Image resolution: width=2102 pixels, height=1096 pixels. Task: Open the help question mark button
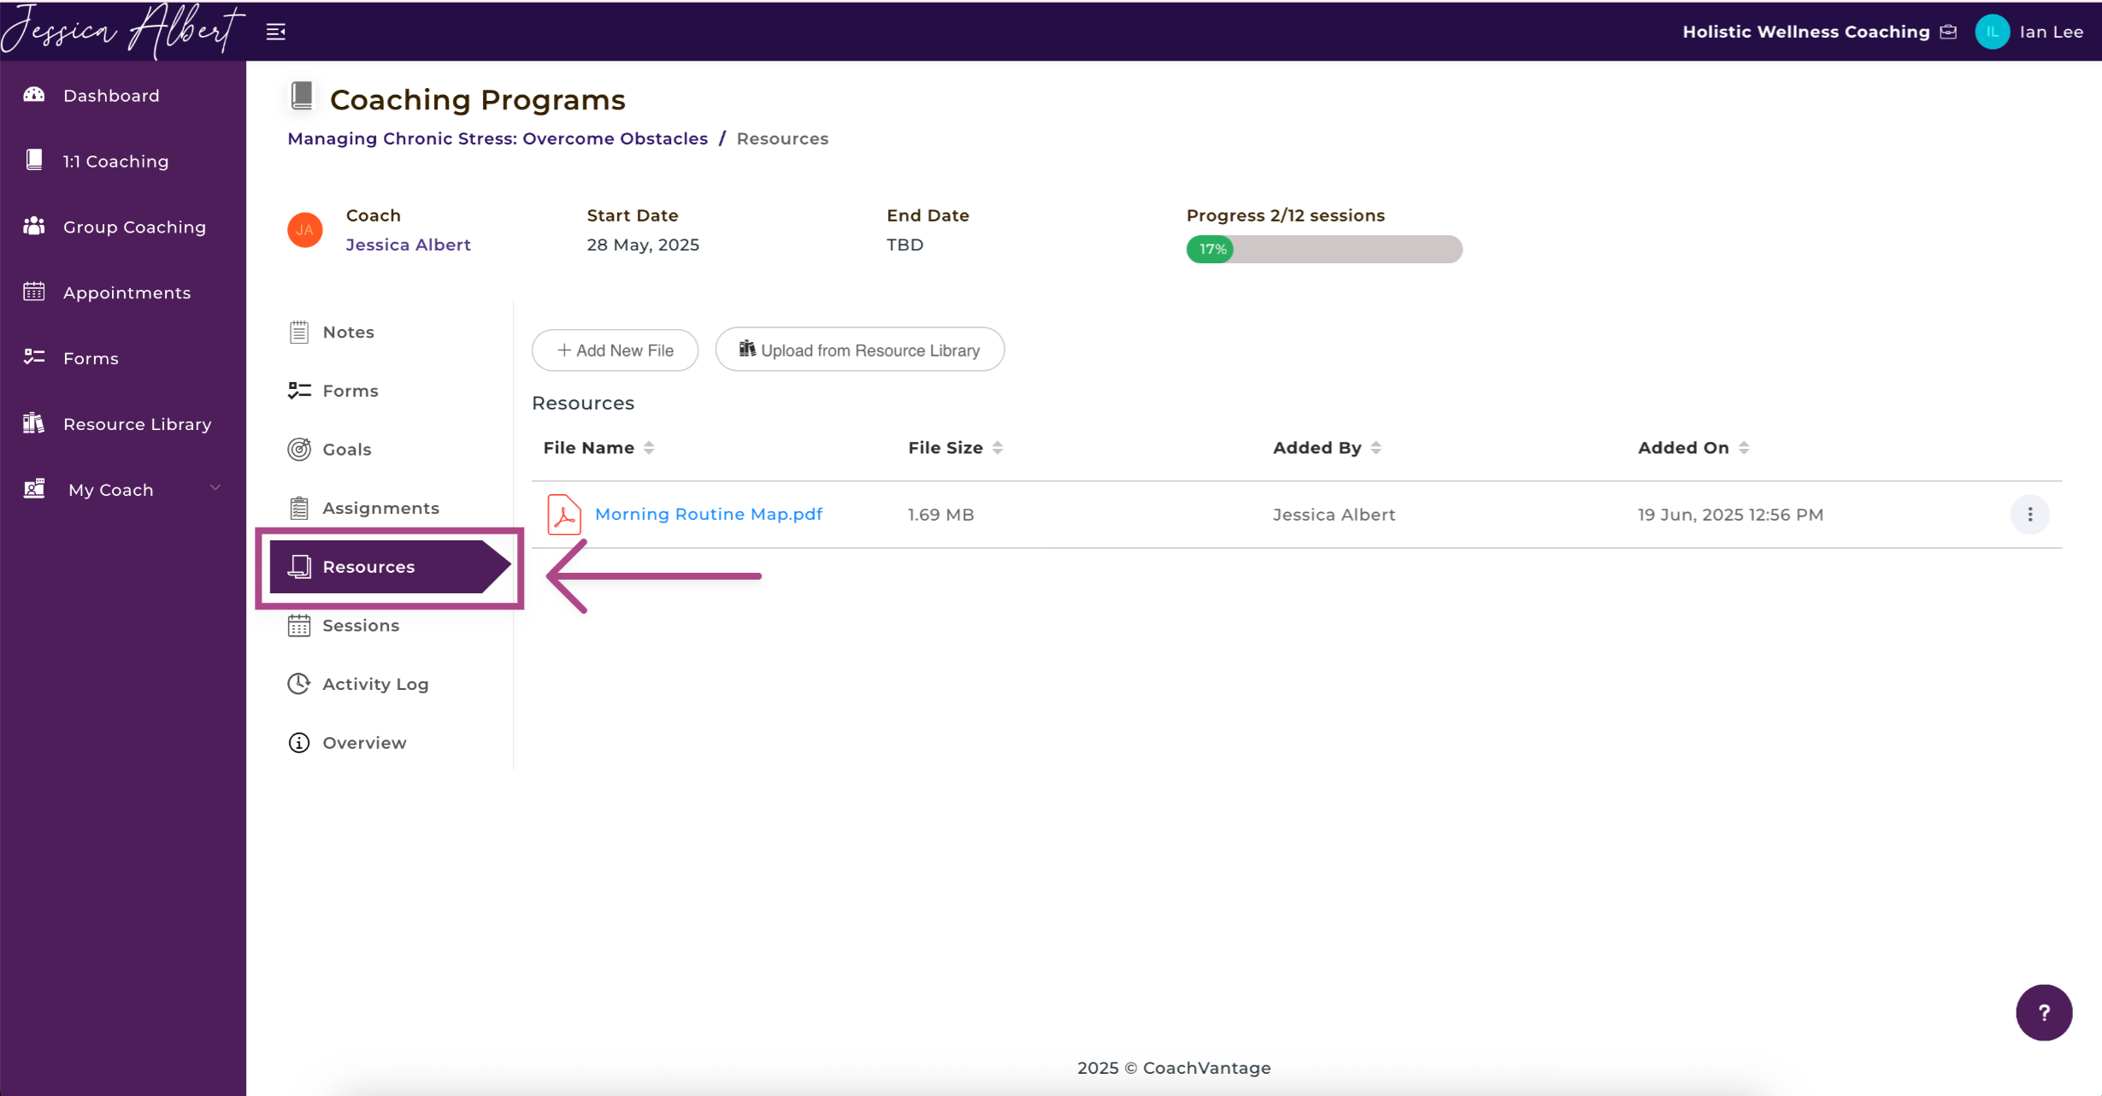point(2044,1012)
